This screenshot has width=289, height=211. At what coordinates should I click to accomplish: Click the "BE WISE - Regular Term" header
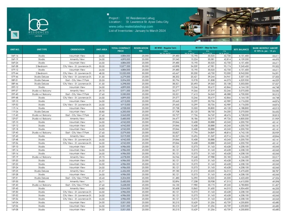tap(165, 48)
